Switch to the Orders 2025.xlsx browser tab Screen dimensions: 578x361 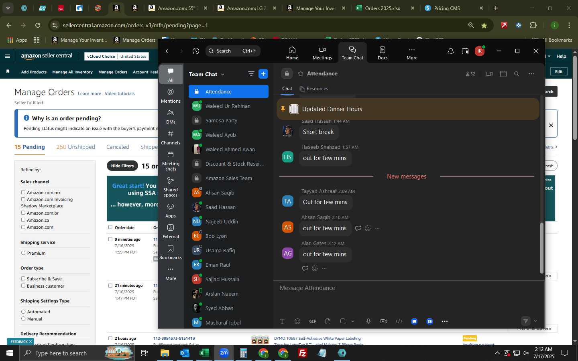[385, 8]
